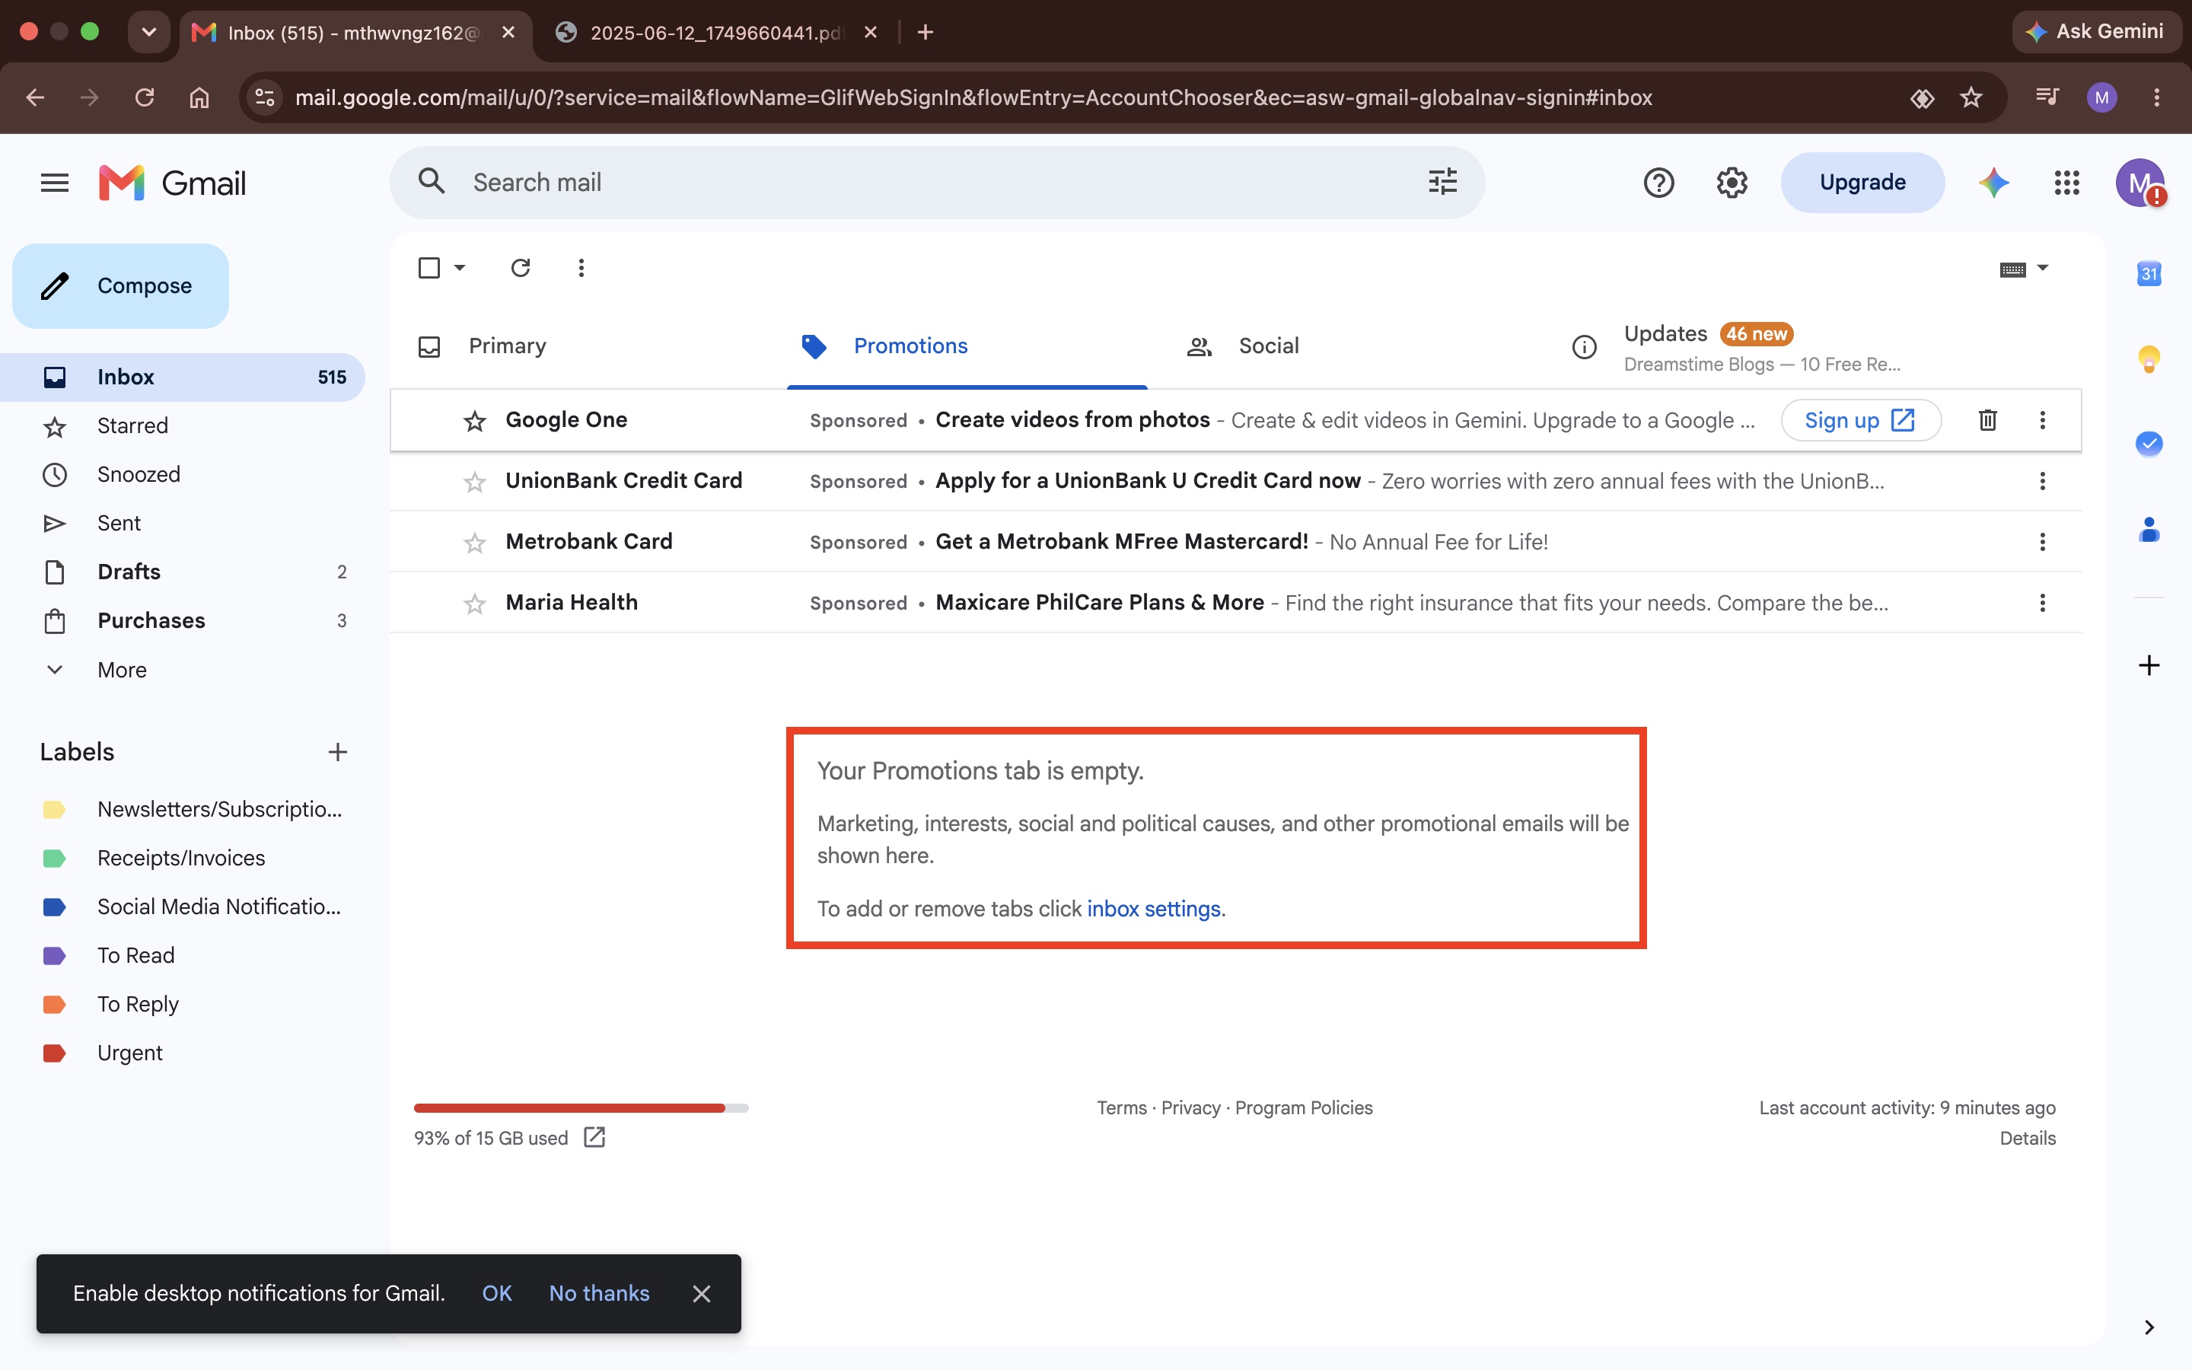Star the UnionBank Credit Card message

[x=473, y=481]
